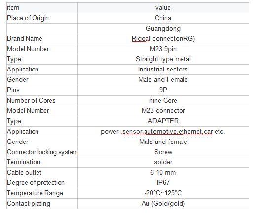Click the underlined 'sensor,automotive,ethernet,car' text
The height and width of the screenshot is (213, 256).
(168, 132)
